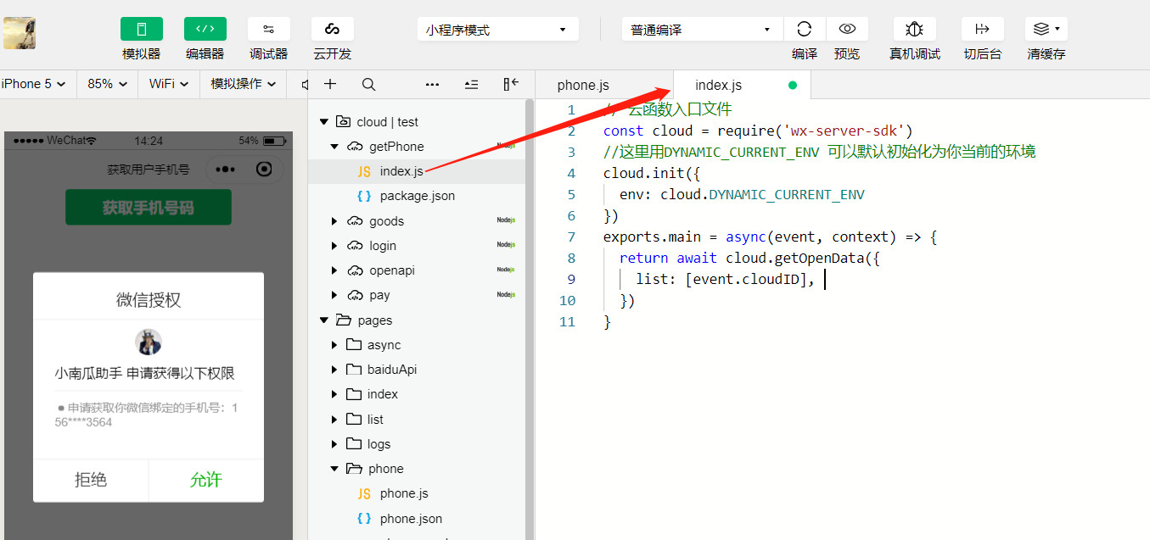
Task: Click the user avatar thumbnail
Action: [x=18, y=33]
